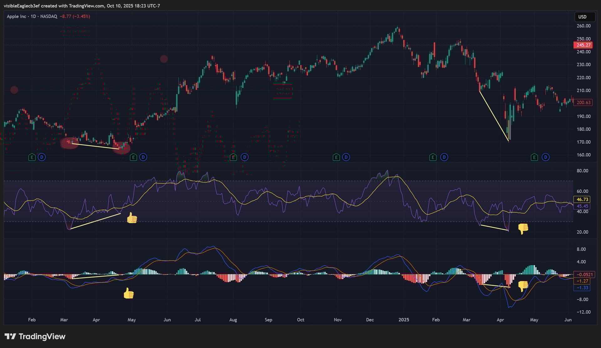
Task: Click the TradingView logo at bottom left
Action: tap(35, 336)
